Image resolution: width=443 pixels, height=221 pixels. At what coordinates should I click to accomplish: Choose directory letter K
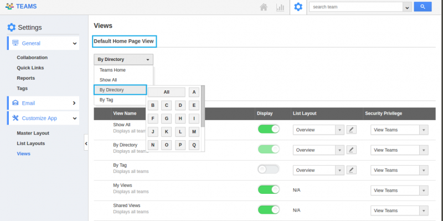[167, 132]
